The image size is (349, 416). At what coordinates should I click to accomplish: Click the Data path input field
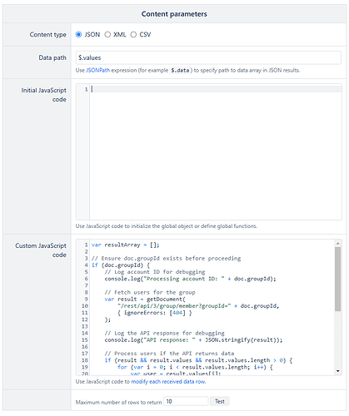(208, 57)
